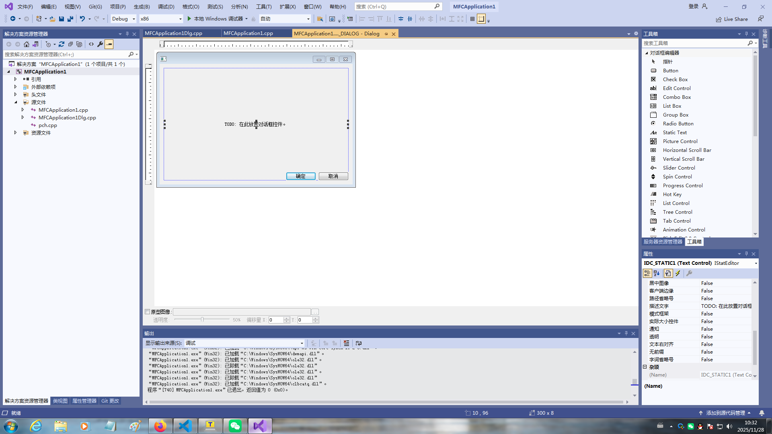Click the 取消 button in the dialog
This screenshot has width=772, height=434.
333,176
